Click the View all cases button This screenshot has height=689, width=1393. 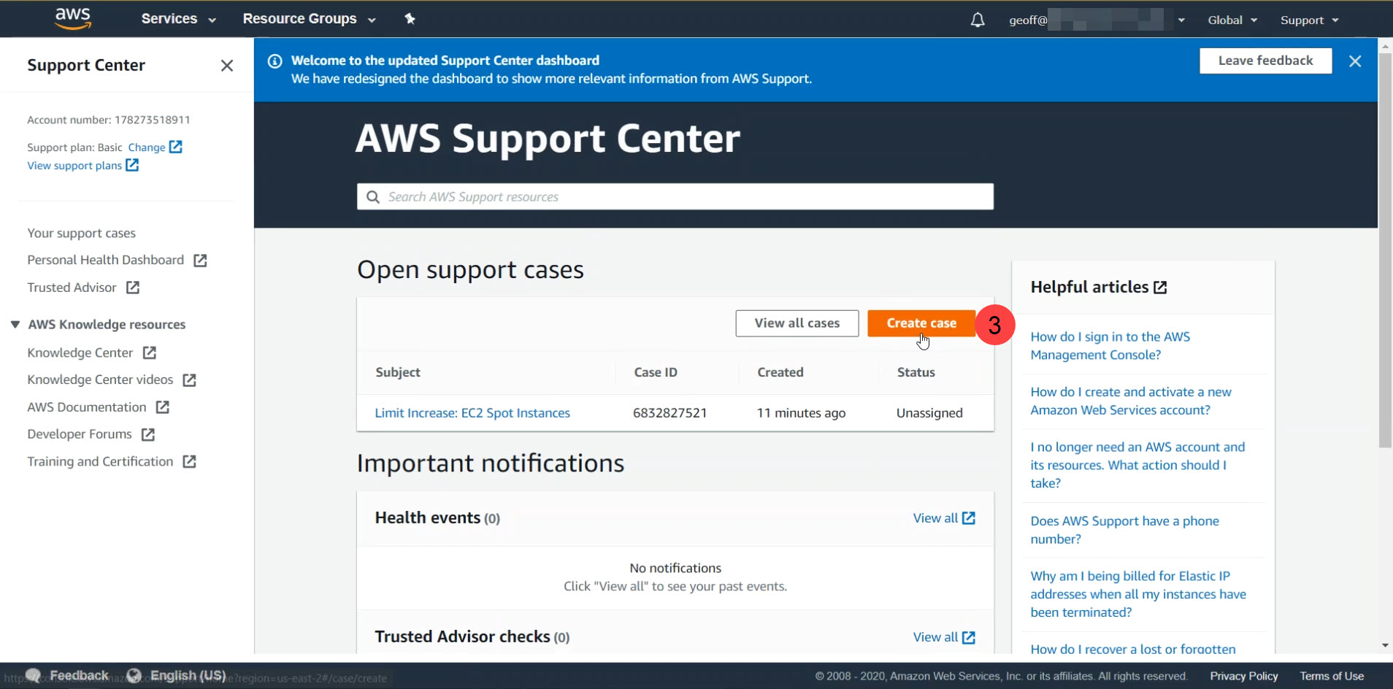(x=797, y=323)
